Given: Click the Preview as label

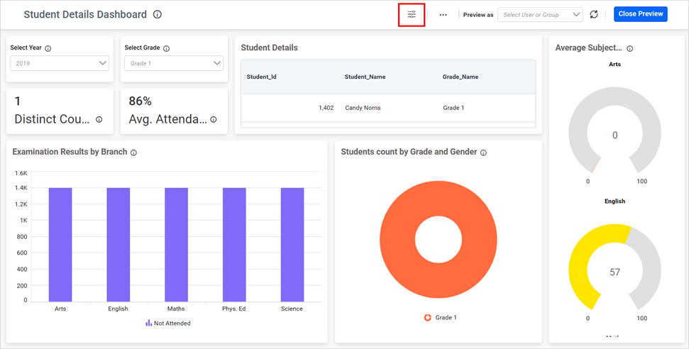Looking at the screenshot, I should coord(478,15).
